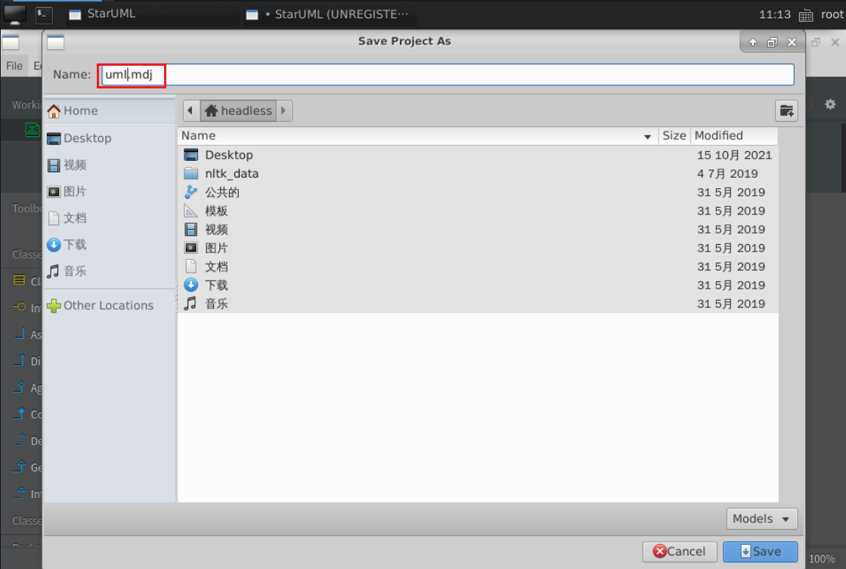Select the 公共的 folder row
846x569 pixels.
pos(478,192)
